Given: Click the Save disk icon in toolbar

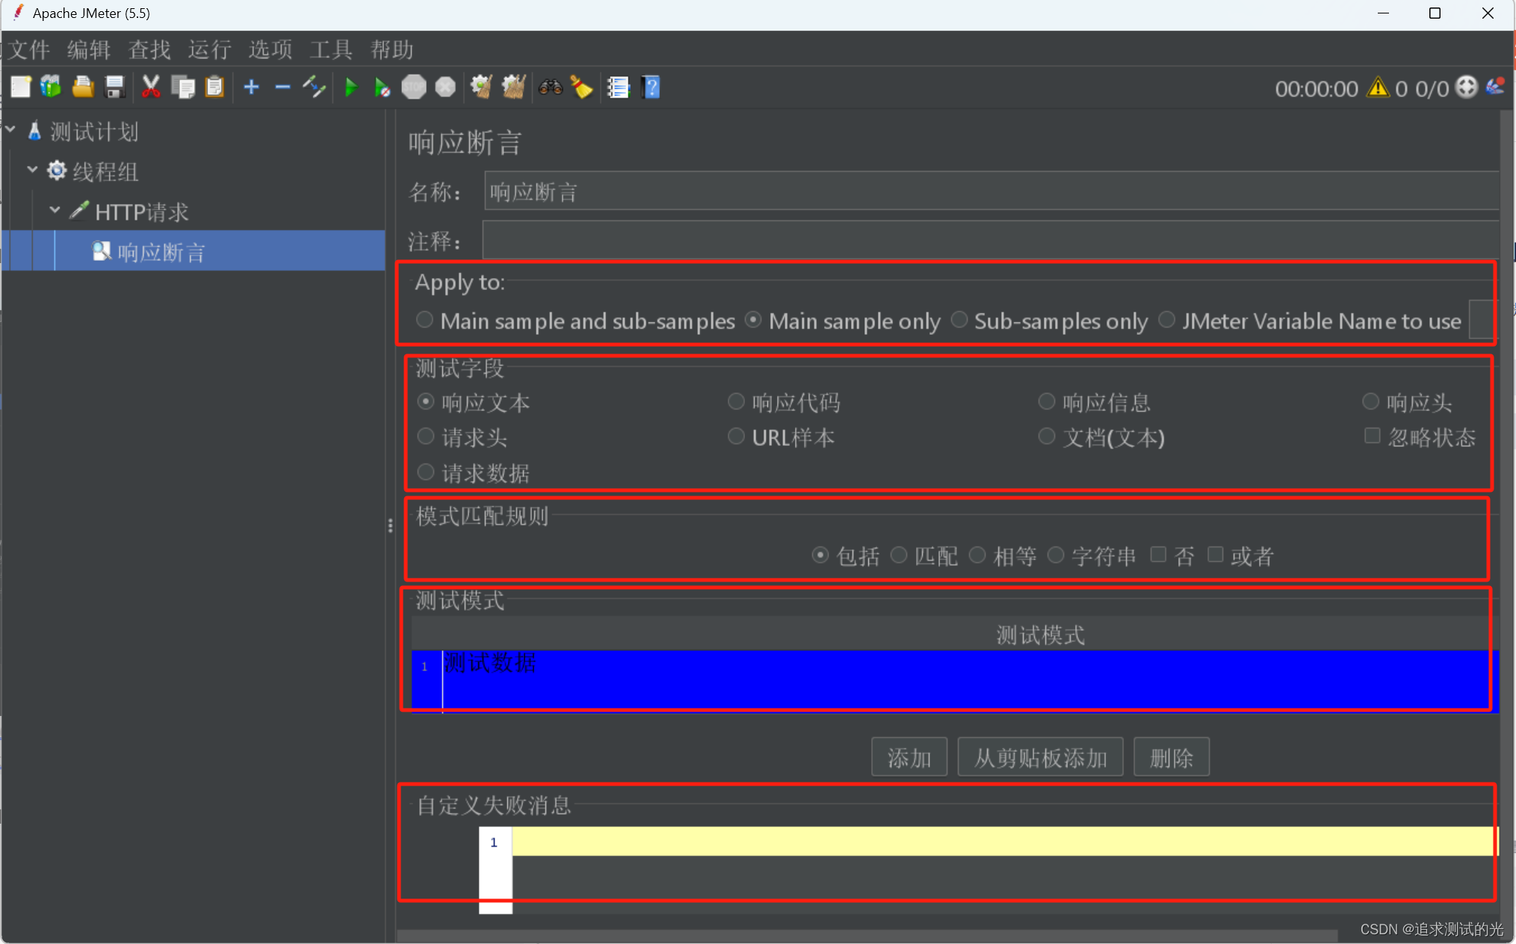Looking at the screenshot, I should pyautogui.click(x=114, y=87).
